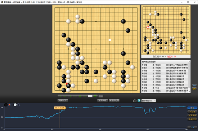Viewport: 198px width, 131px height.
Task: Click the game list scrollbar down arrow
Action: pyautogui.click(x=189, y=92)
